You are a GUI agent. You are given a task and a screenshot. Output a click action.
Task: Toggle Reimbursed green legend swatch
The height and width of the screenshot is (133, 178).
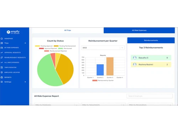[61, 49]
